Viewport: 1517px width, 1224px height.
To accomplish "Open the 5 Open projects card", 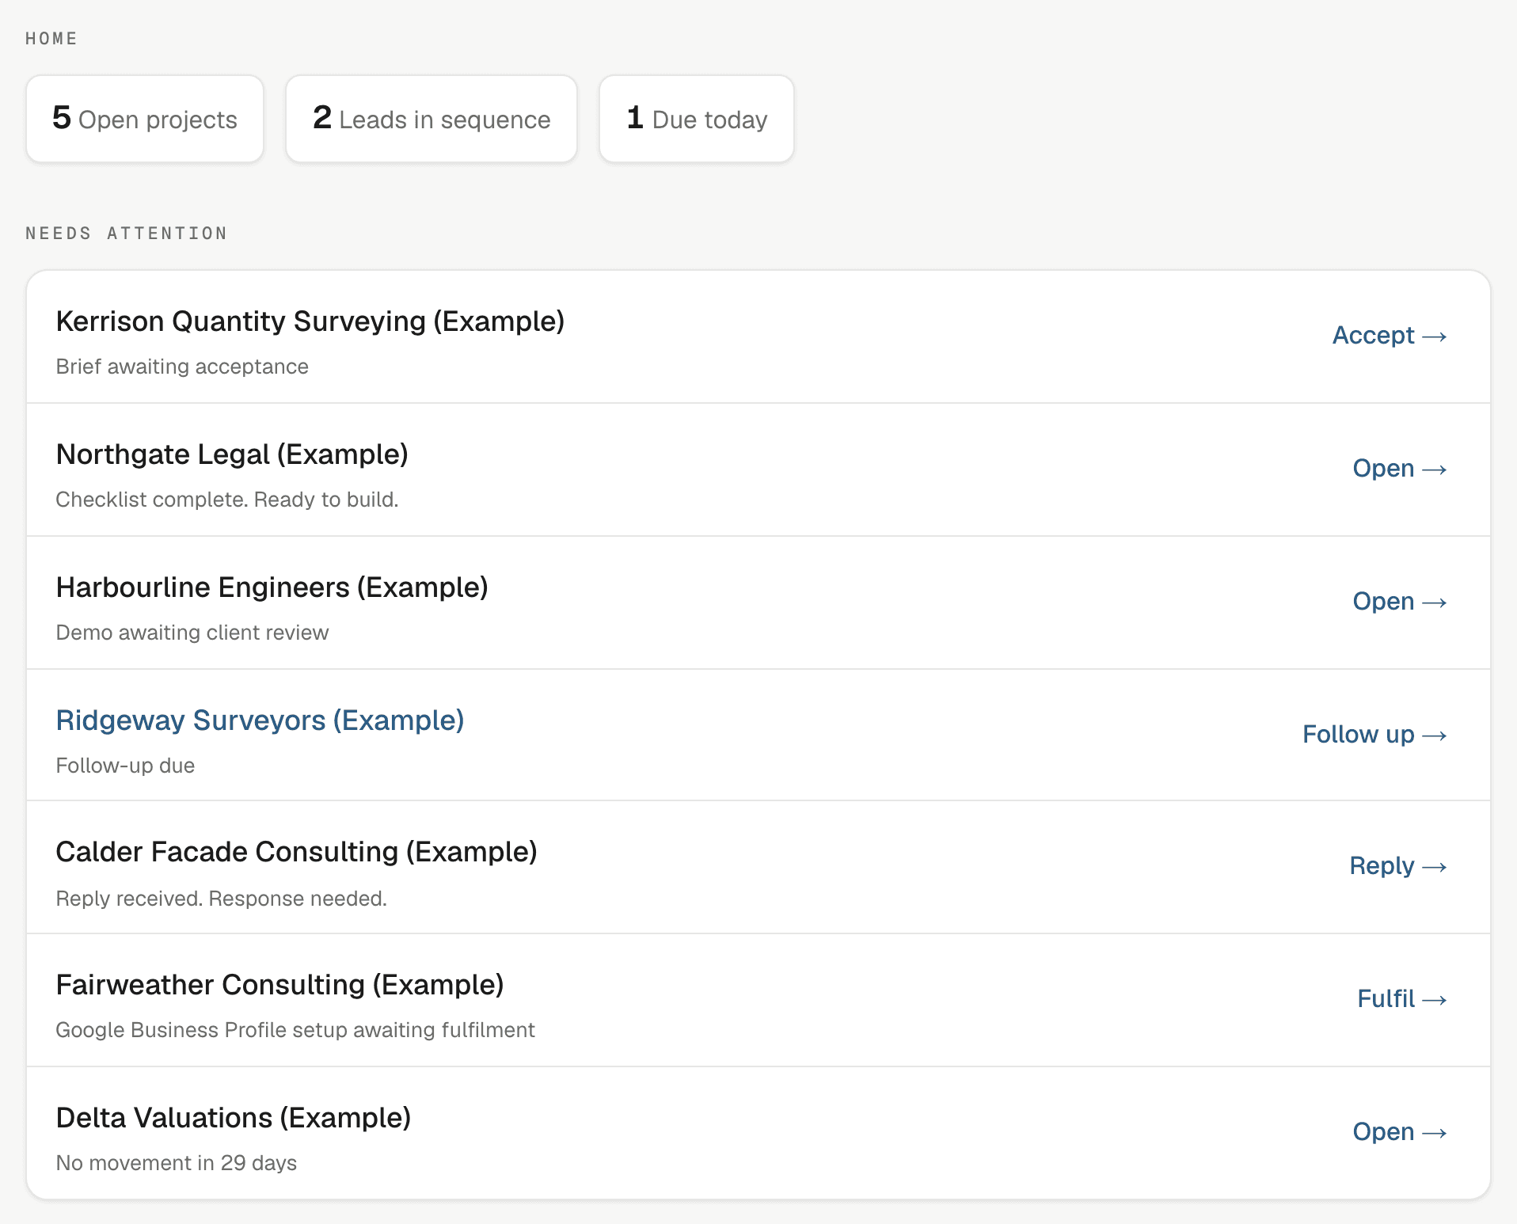I will click(x=145, y=119).
